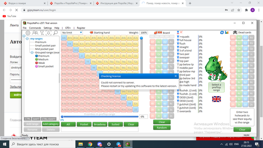Image resolution: width=263 pixels, height=148 pixels.
Task: Open the Commands menu
Action: click(35, 28)
